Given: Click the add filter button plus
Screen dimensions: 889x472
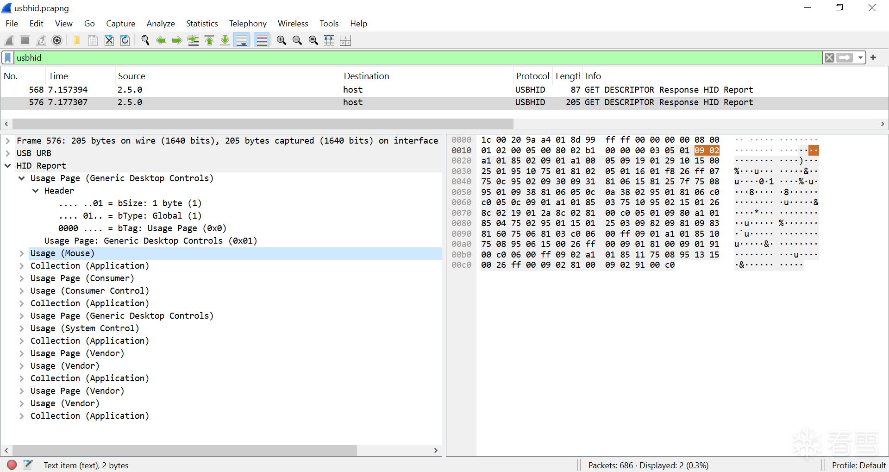Looking at the screenshot, I should [873, 58].
